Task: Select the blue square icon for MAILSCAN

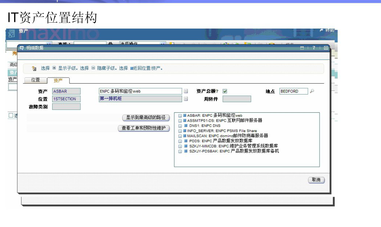Action: pos(184,136)
